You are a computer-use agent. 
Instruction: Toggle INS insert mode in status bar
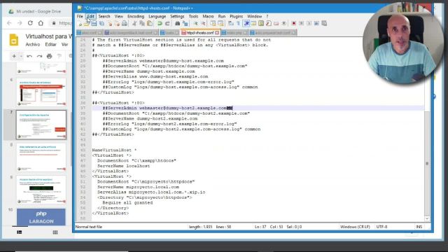(419, 227)
